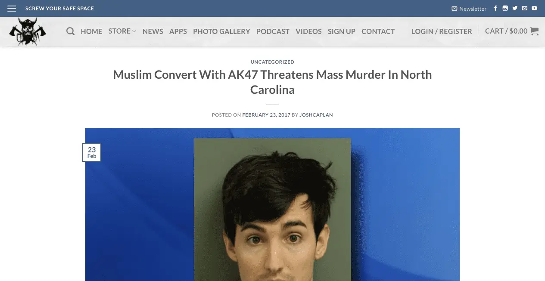Open the YouTube social icon

click(534, 8)
